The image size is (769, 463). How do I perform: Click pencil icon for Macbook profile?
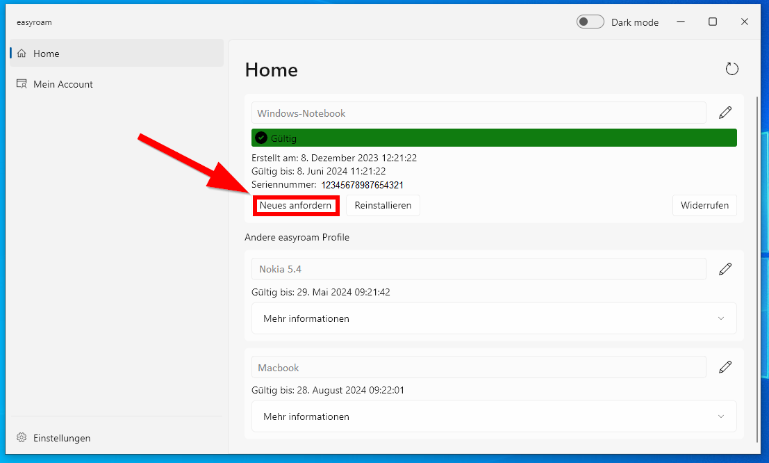[x=725, y=367]
